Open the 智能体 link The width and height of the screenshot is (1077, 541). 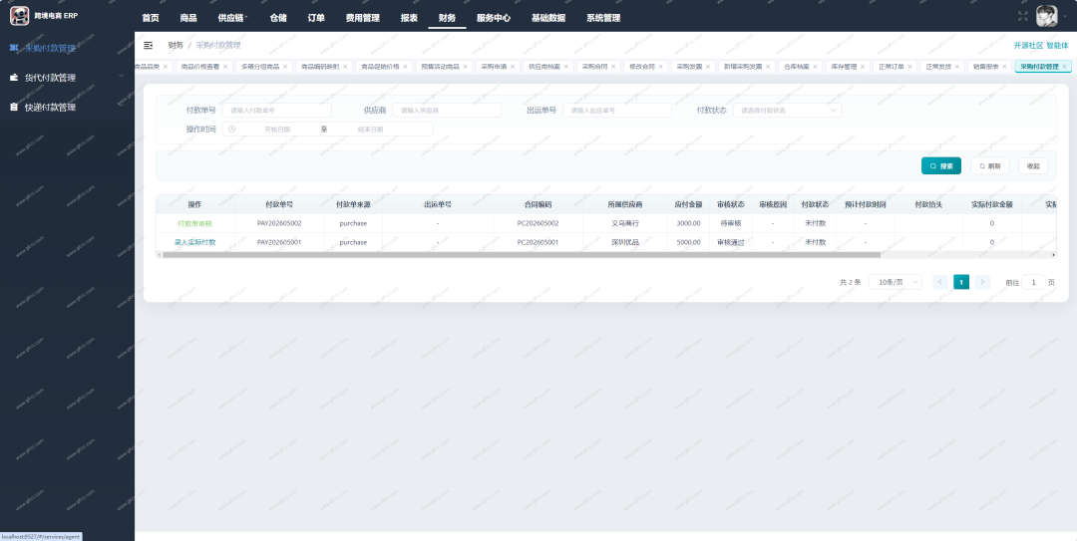click(1058, 45)
